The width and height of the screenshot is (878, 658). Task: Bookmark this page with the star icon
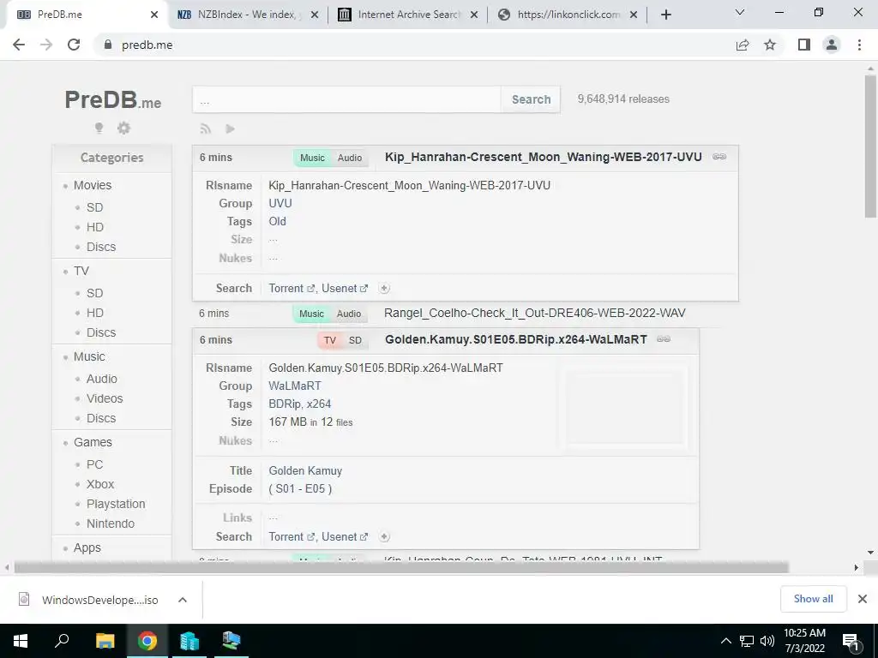point(770,45)
